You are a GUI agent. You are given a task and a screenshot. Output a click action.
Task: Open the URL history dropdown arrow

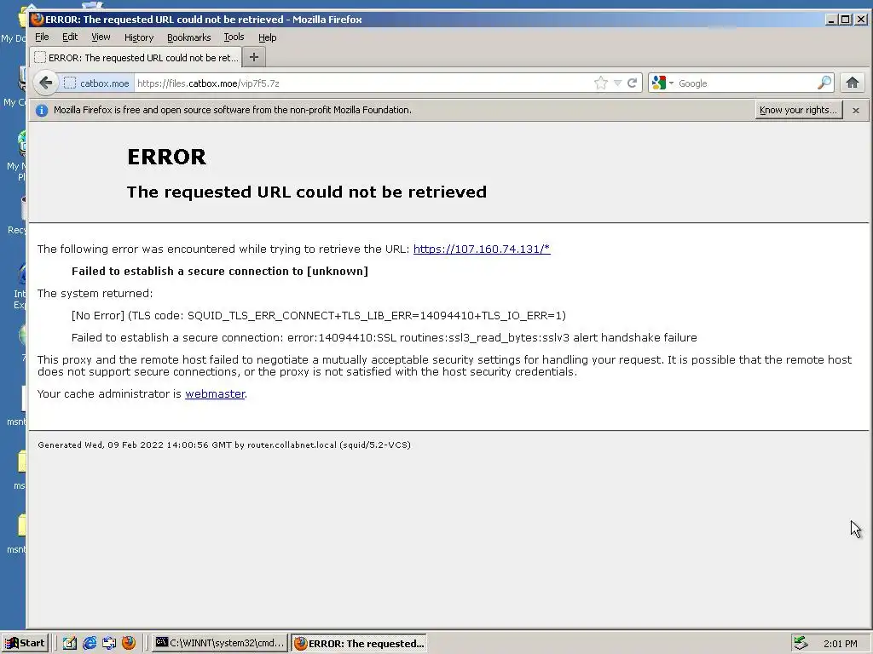pos(617,83)
